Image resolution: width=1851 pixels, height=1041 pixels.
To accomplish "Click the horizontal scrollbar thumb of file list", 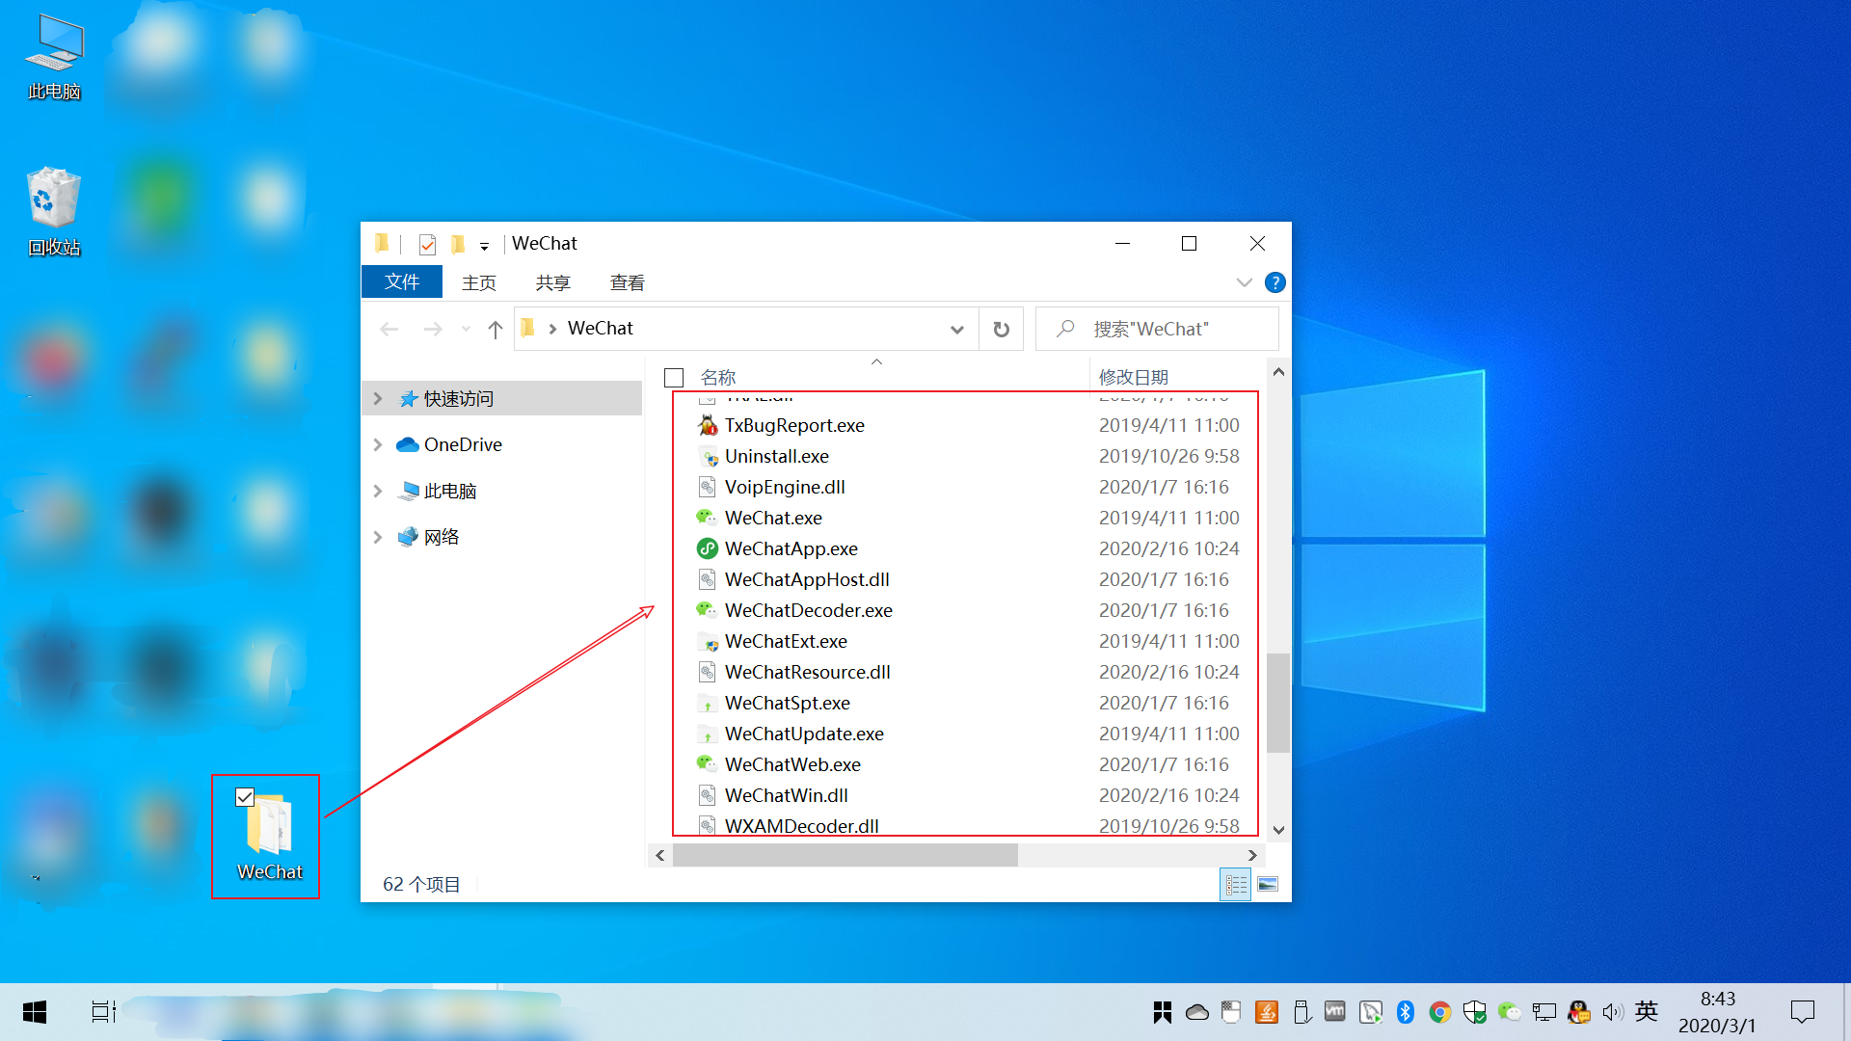I will 845,855.
